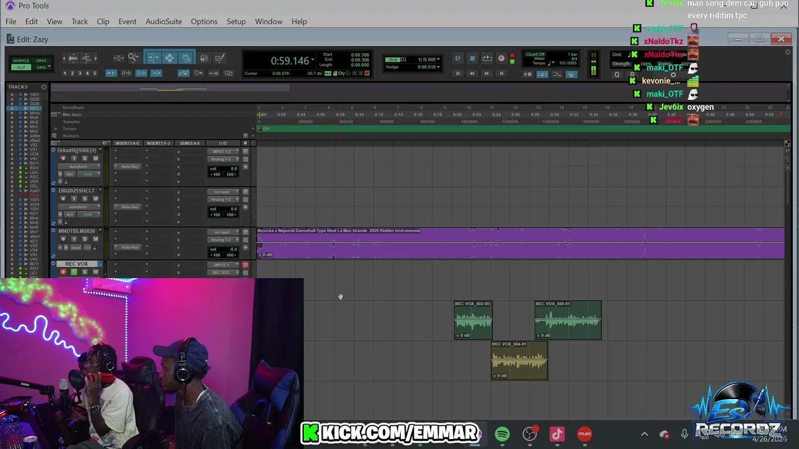This screenshot has height=449, width=799.
Task: Open Spotify from the taskbar
Action: click(502, 434)
